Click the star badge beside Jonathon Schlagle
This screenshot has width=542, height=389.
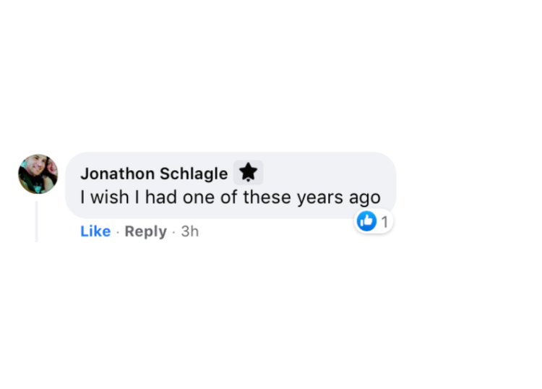(248, 172)
